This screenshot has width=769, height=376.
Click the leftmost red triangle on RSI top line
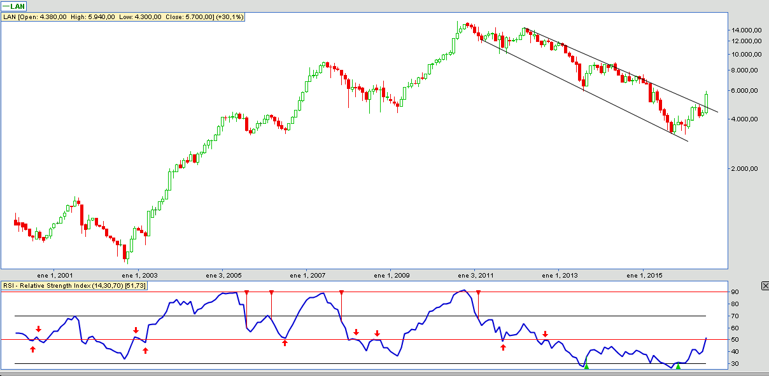(x=246, y=293)
